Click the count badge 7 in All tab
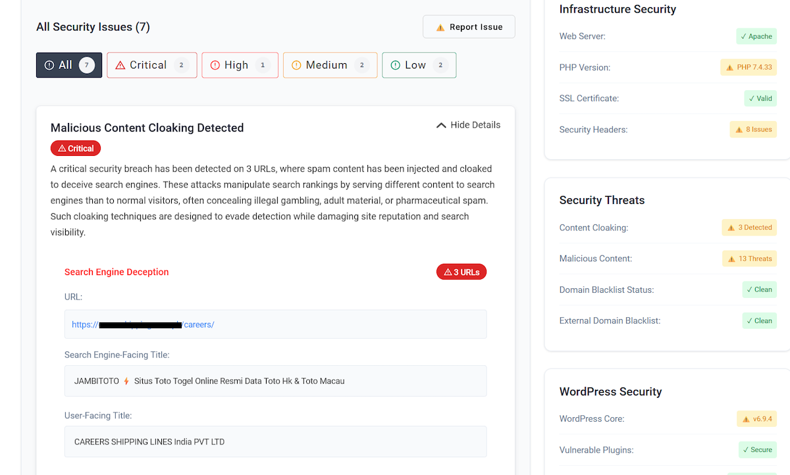Viewport: 790px width, 475px height. [86, 65]
